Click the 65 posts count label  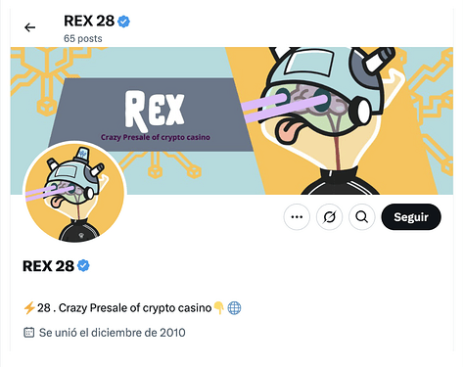83,38
